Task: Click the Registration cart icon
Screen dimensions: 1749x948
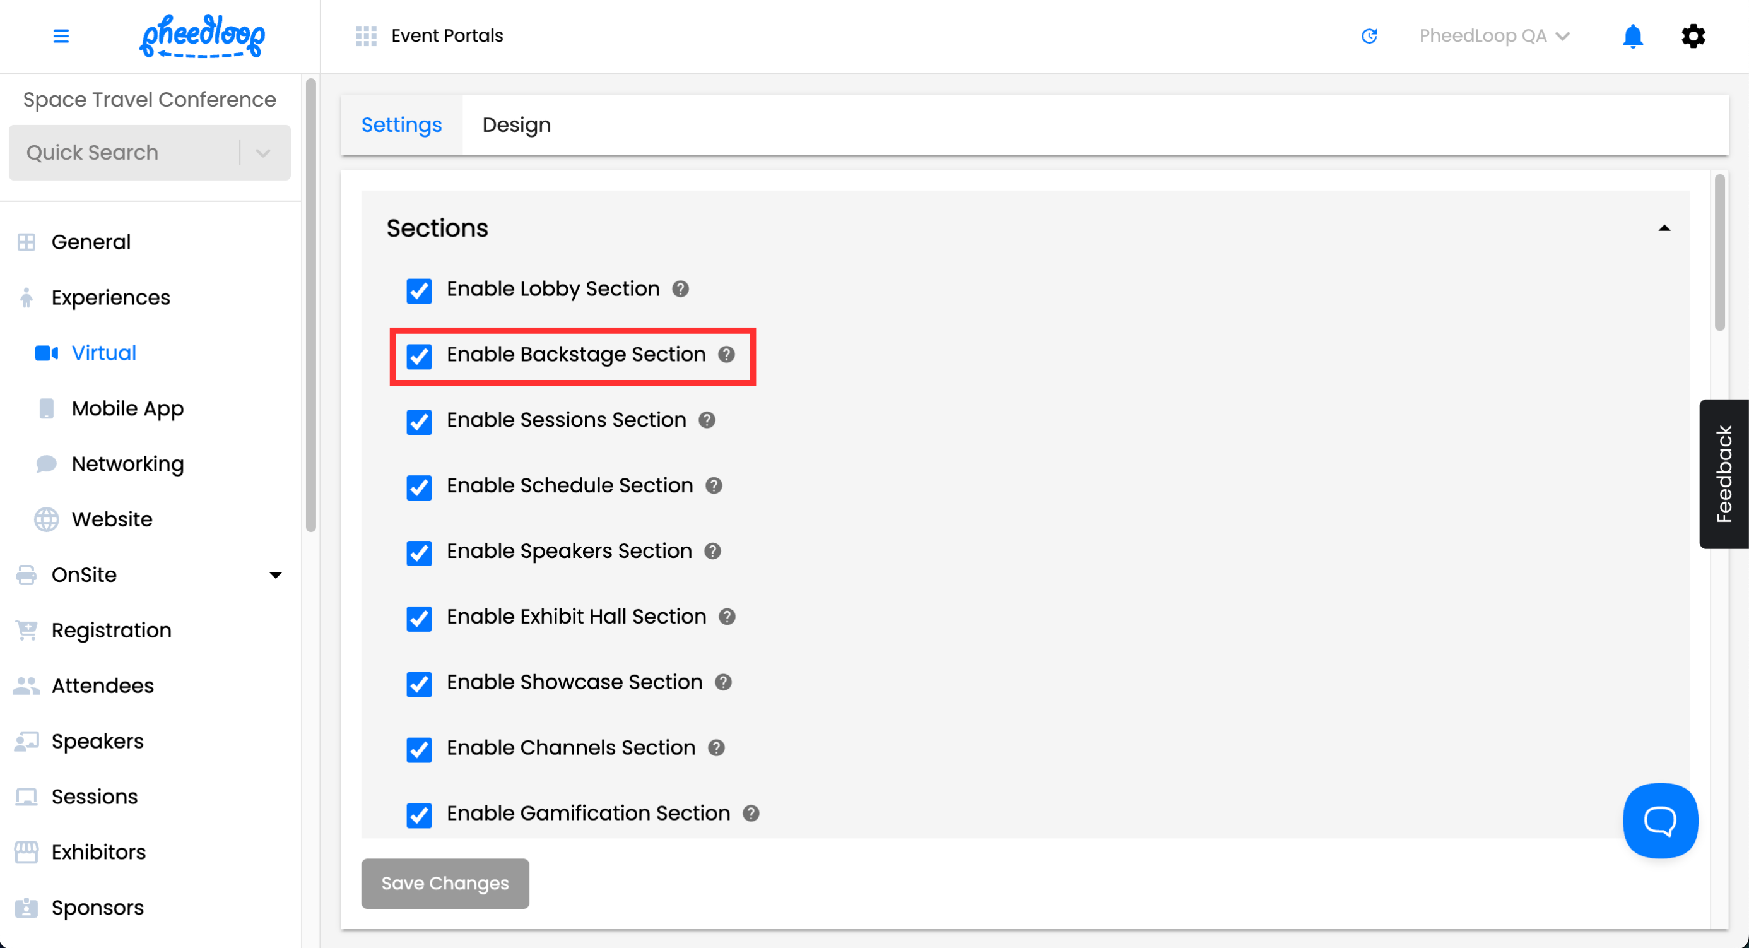Action: [26, 631]
